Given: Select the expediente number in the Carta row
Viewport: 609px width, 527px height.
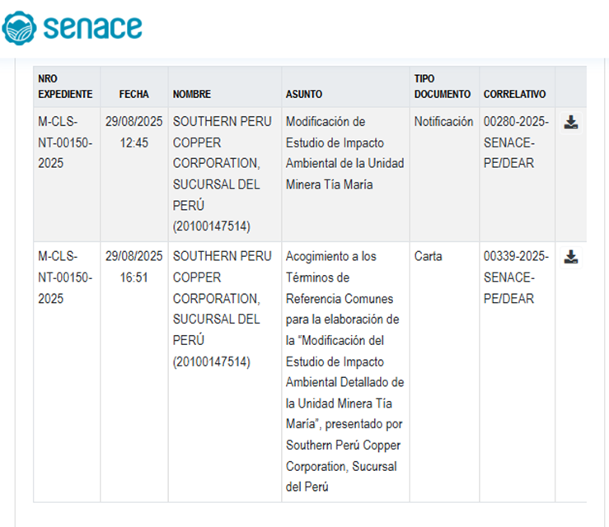Looking at the screenshot, I should (65, 277).
